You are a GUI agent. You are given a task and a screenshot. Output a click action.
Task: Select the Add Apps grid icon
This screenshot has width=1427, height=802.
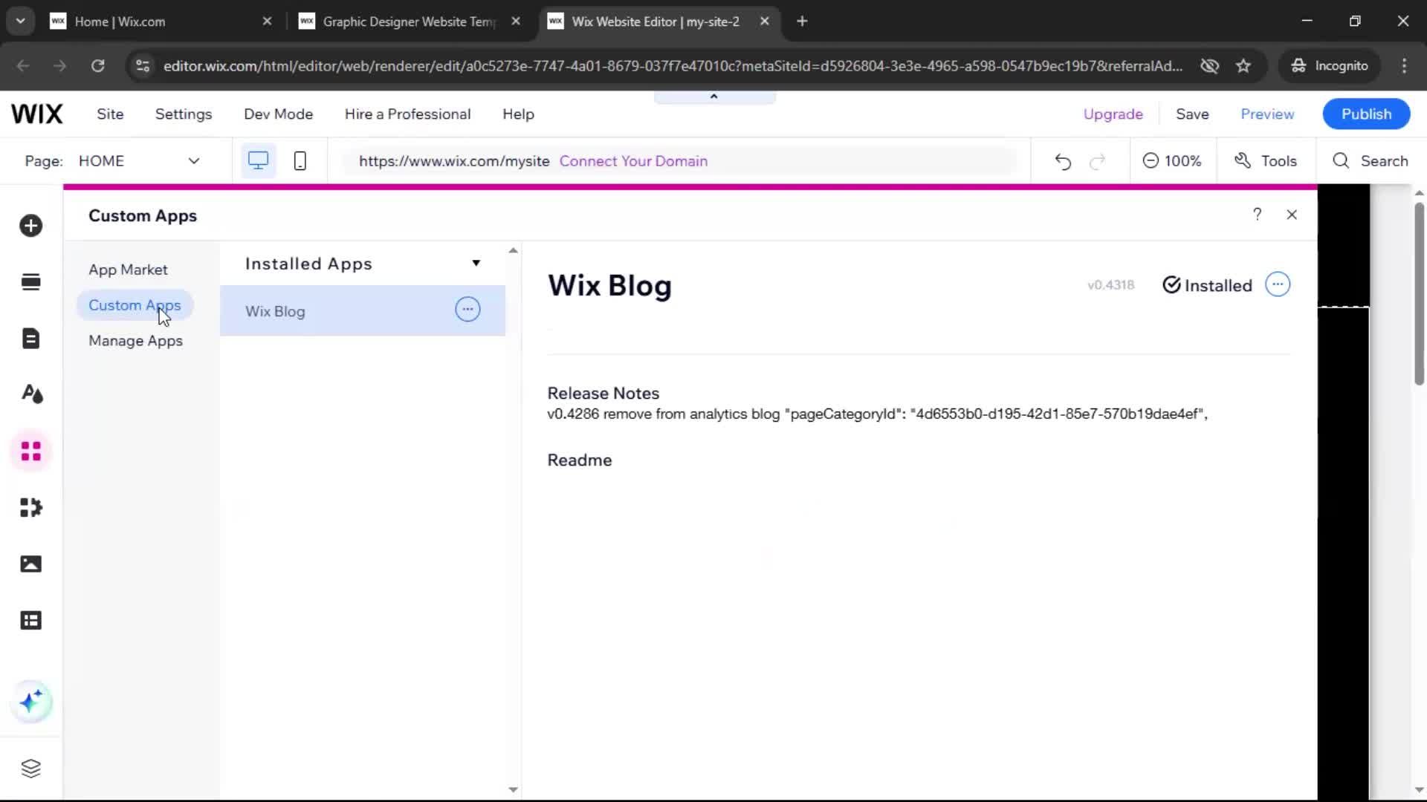(x=31, y=451)
